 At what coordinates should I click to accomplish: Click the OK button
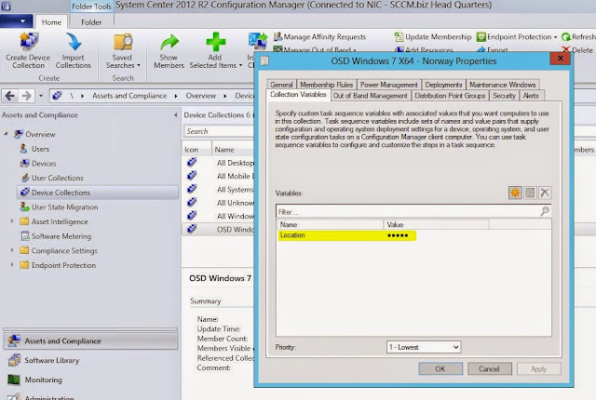click(440, 369)
